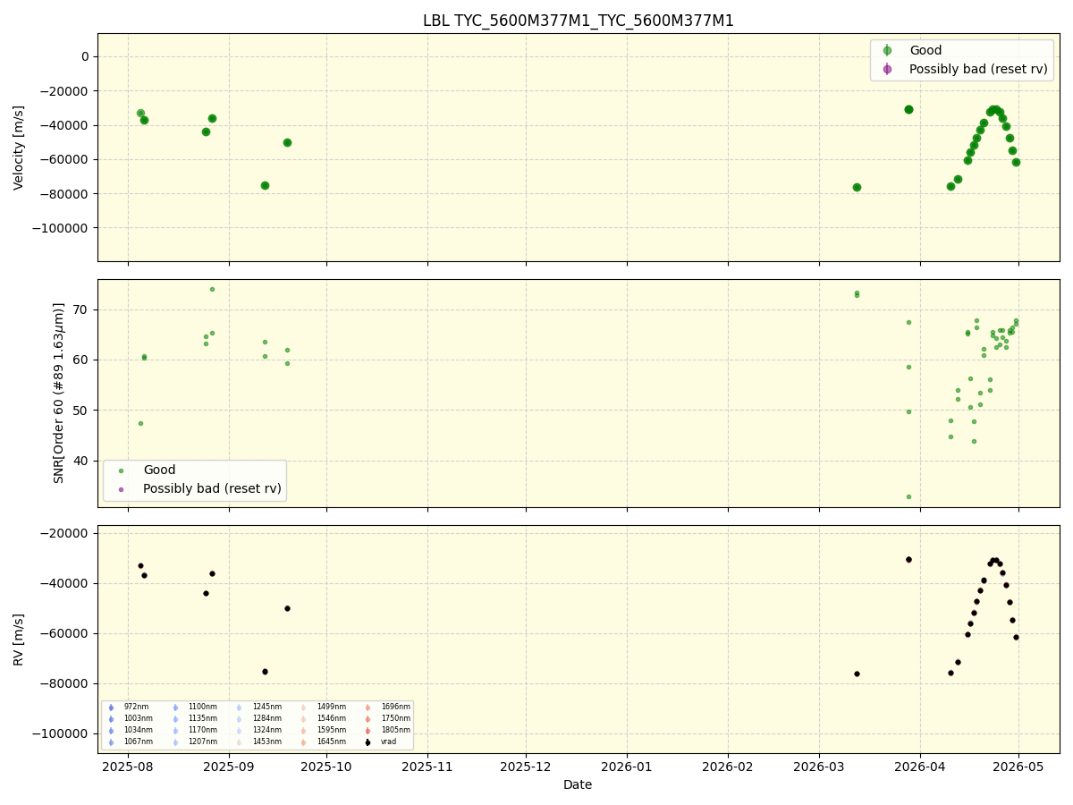Screen dimensions: 1073x805
Task: Click the 1595nm legend marker
Action: point(303,731)
